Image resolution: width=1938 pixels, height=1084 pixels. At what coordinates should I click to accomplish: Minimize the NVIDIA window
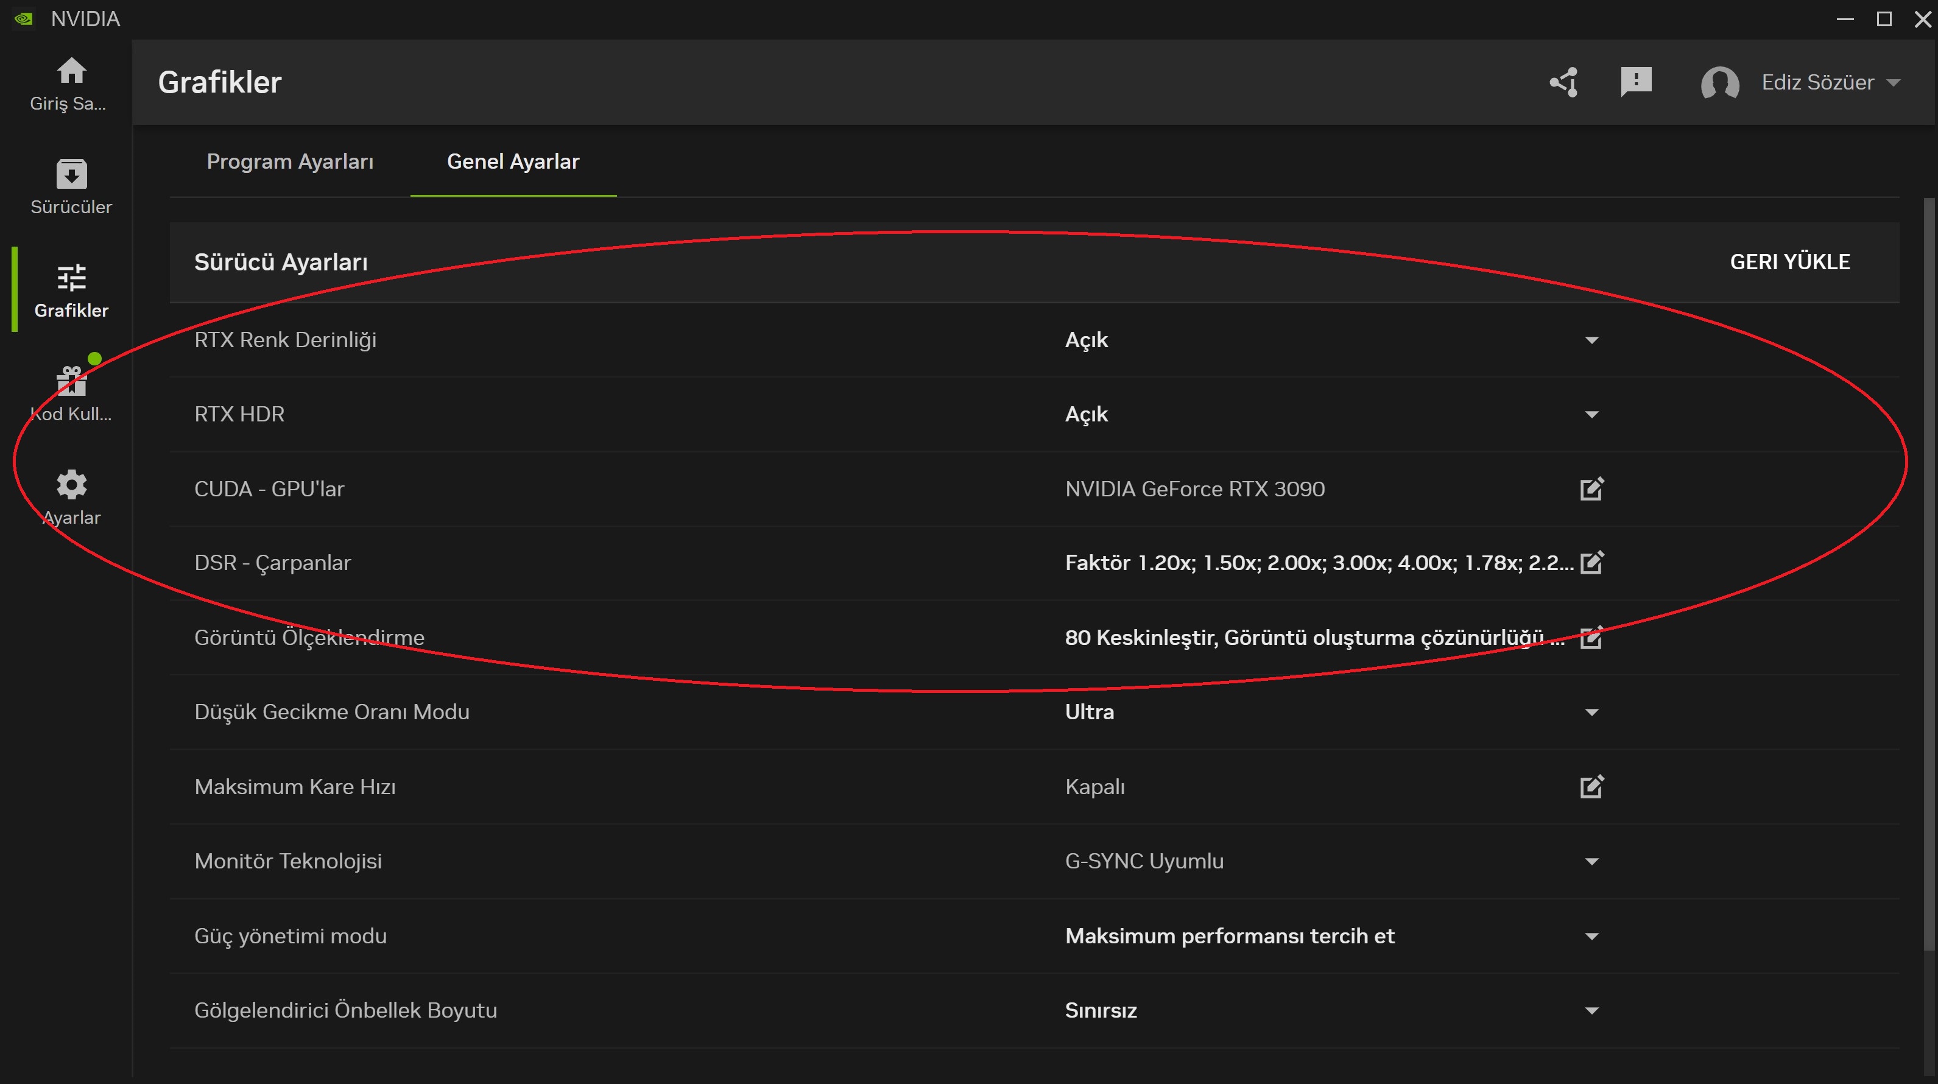pyautogui.click(x=1845, y=19)
